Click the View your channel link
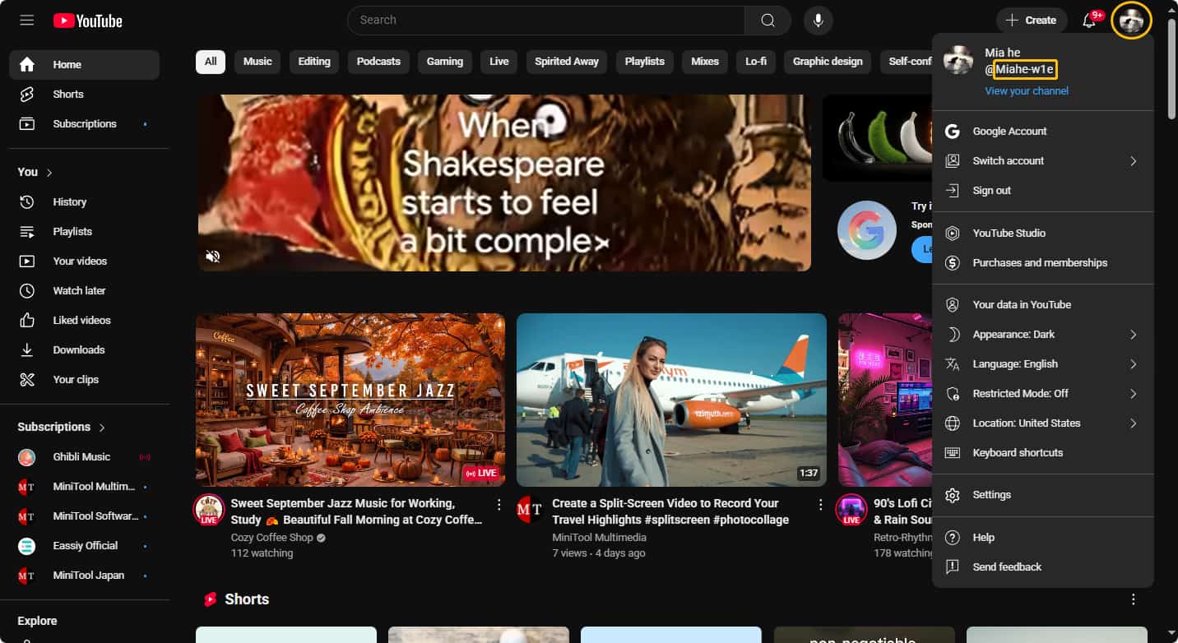This screenshot has height=643, width=1178. [x=1027, y=91]
